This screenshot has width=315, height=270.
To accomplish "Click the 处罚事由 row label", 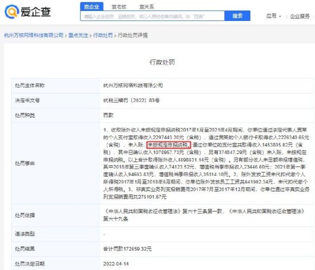I will click(31, 163).
